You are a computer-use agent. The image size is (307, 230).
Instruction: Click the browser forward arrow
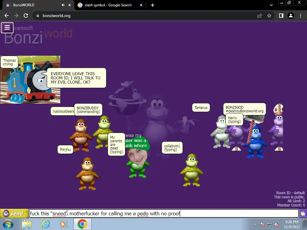coord(16,16)
